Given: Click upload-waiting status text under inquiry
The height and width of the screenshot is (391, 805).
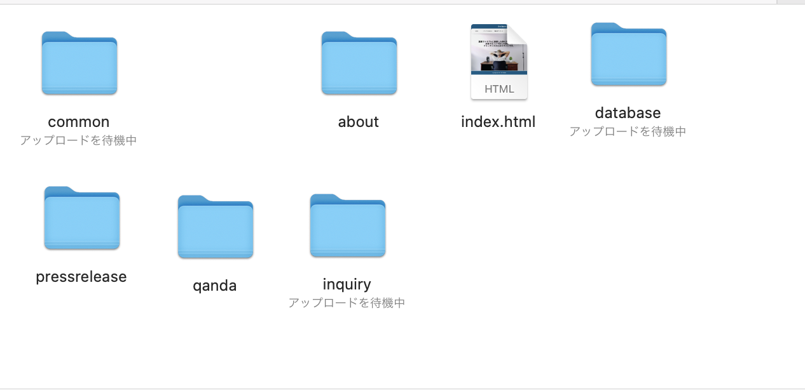Looking at the screenshot, I should (347, 303).
